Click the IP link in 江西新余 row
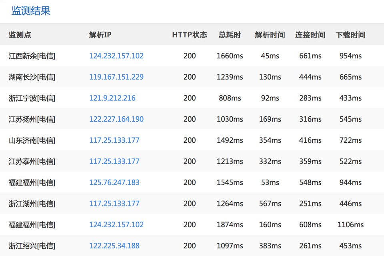Image resolution: width=384 pixels, height=256 pixels. pyautogui.click(x=116, y=56)
